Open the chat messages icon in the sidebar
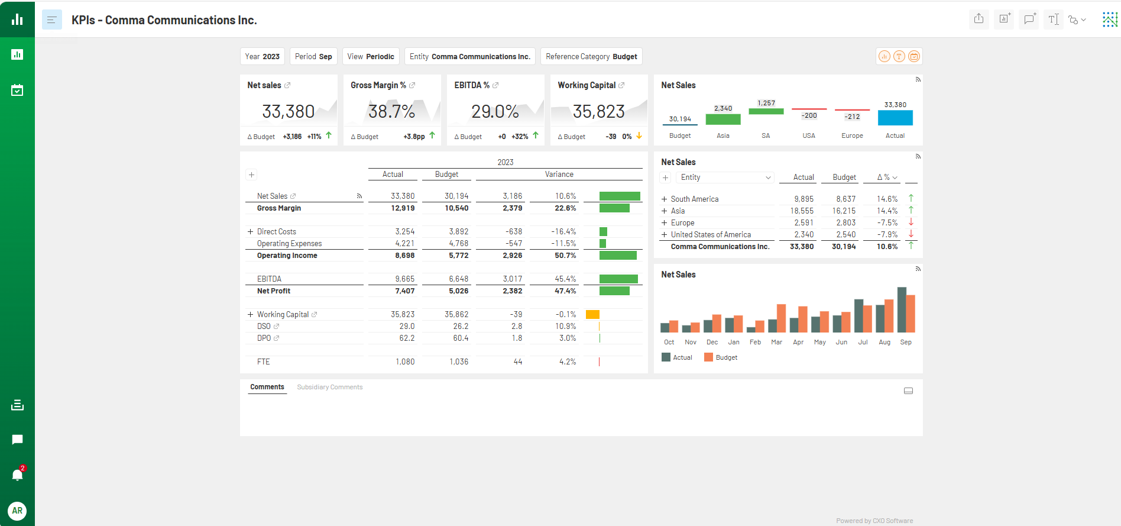Screen dimensions: 1121x526 tap(17, 440)
